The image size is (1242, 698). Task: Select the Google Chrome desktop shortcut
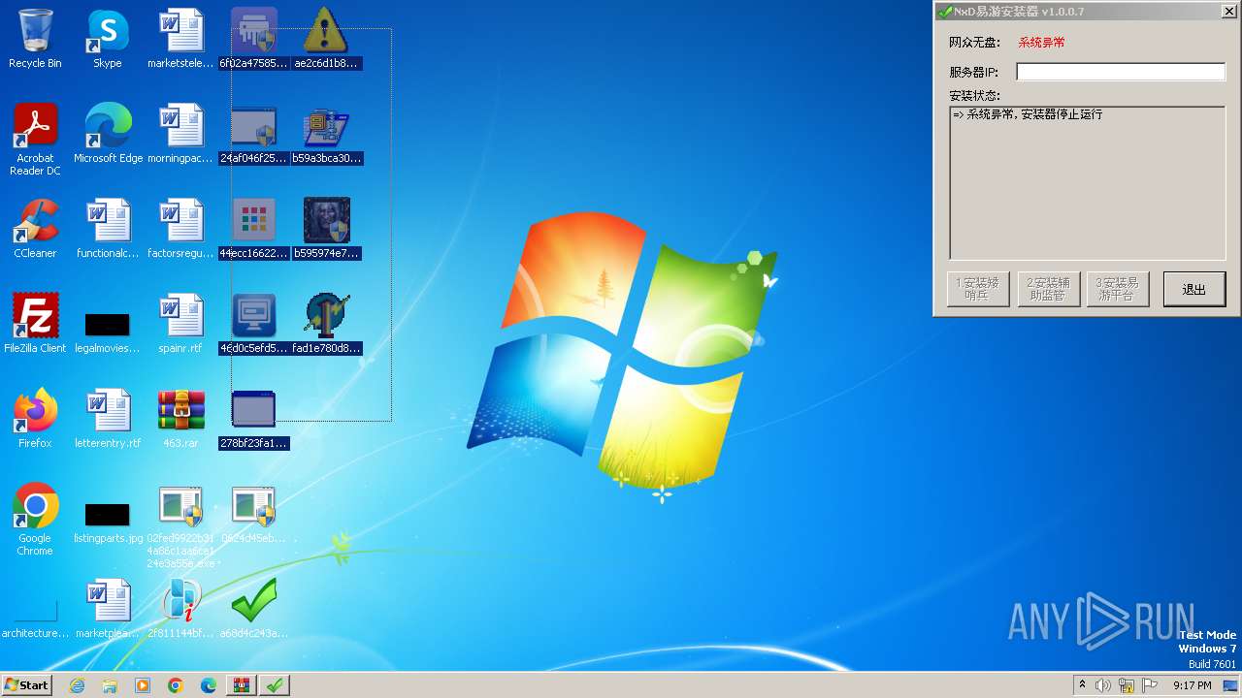click(35, 520)
